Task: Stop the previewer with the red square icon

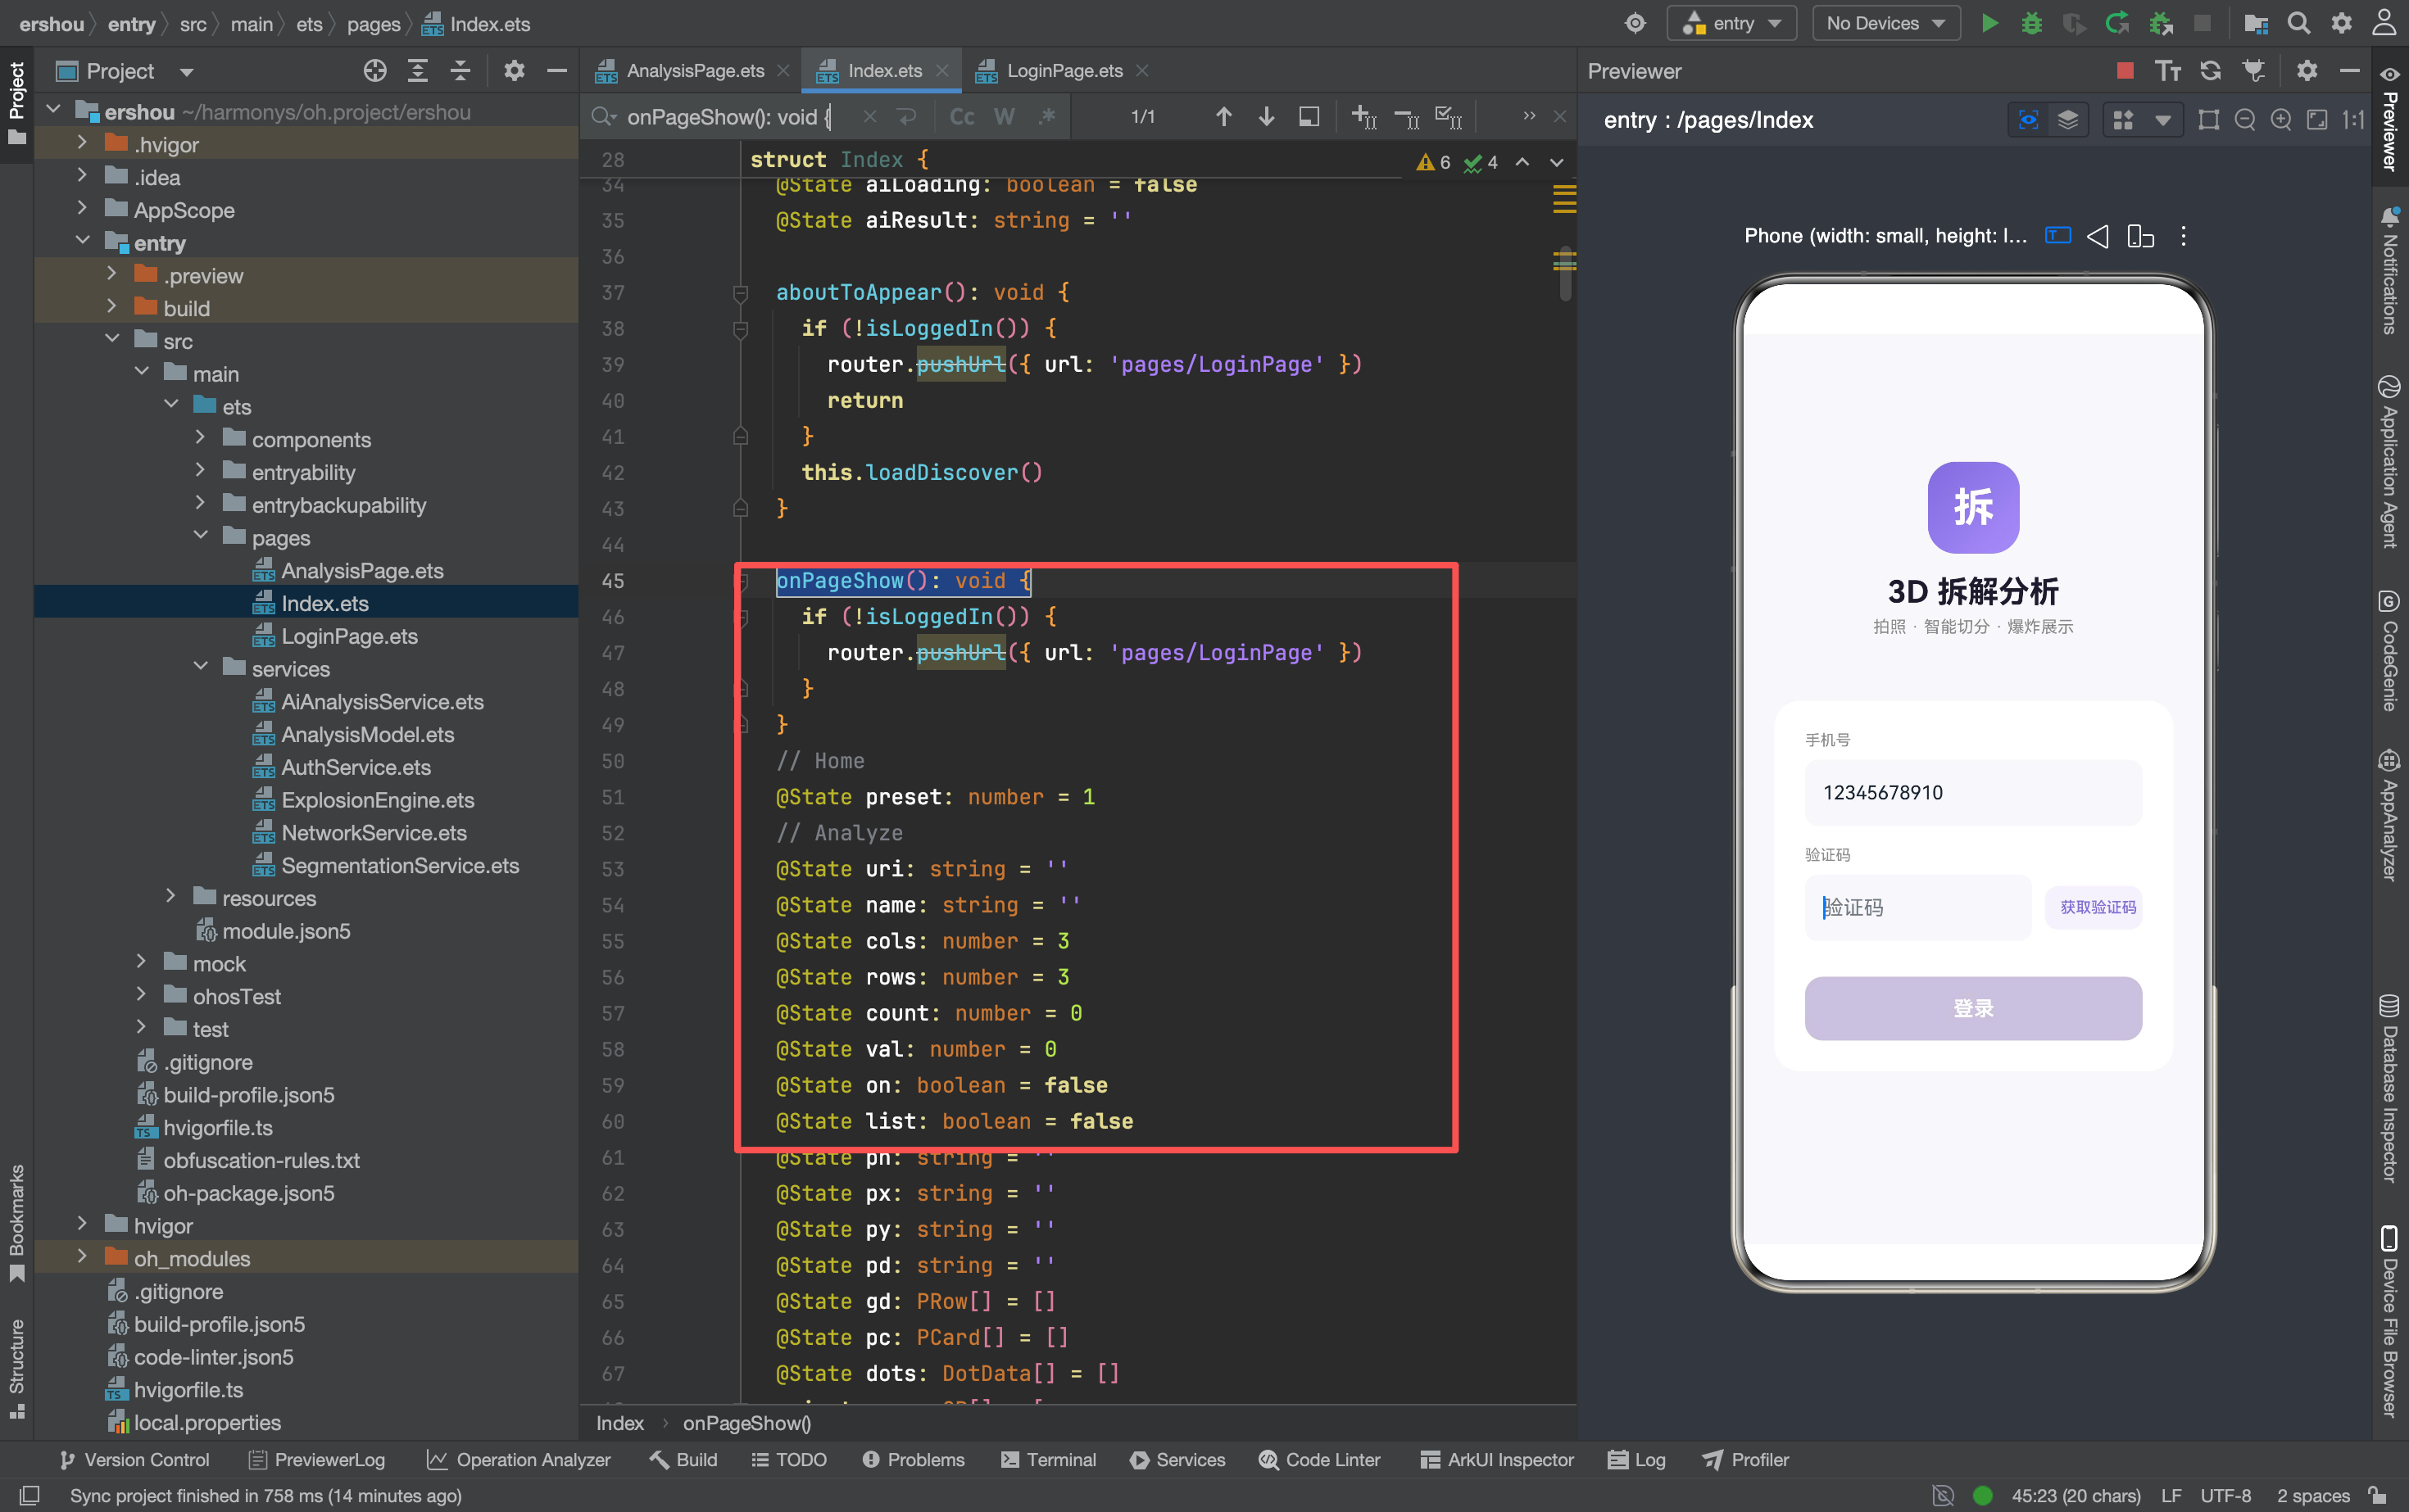Action: coord(2125,70)
